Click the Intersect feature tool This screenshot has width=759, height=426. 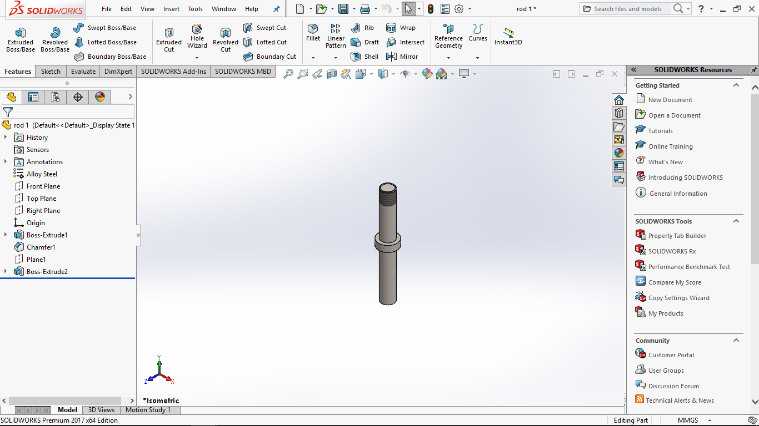pyautogui.click(x=405, y=42)
